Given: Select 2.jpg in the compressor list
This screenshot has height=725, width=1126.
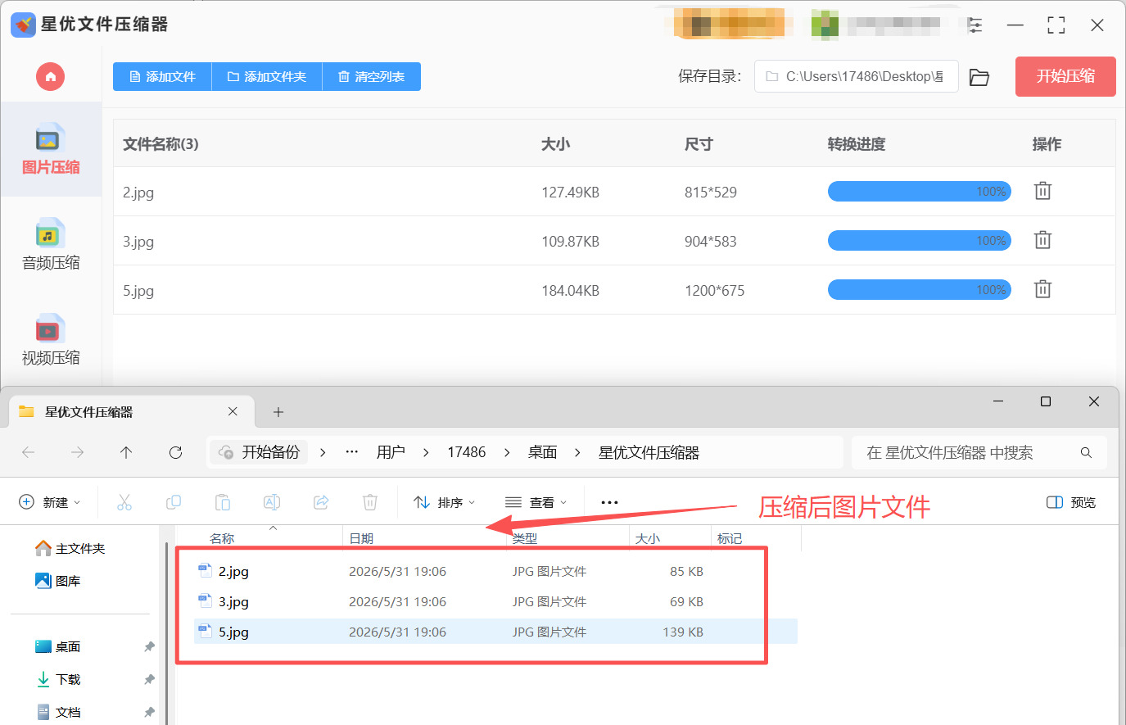Looking at the screenshot, I should point(614,192).
